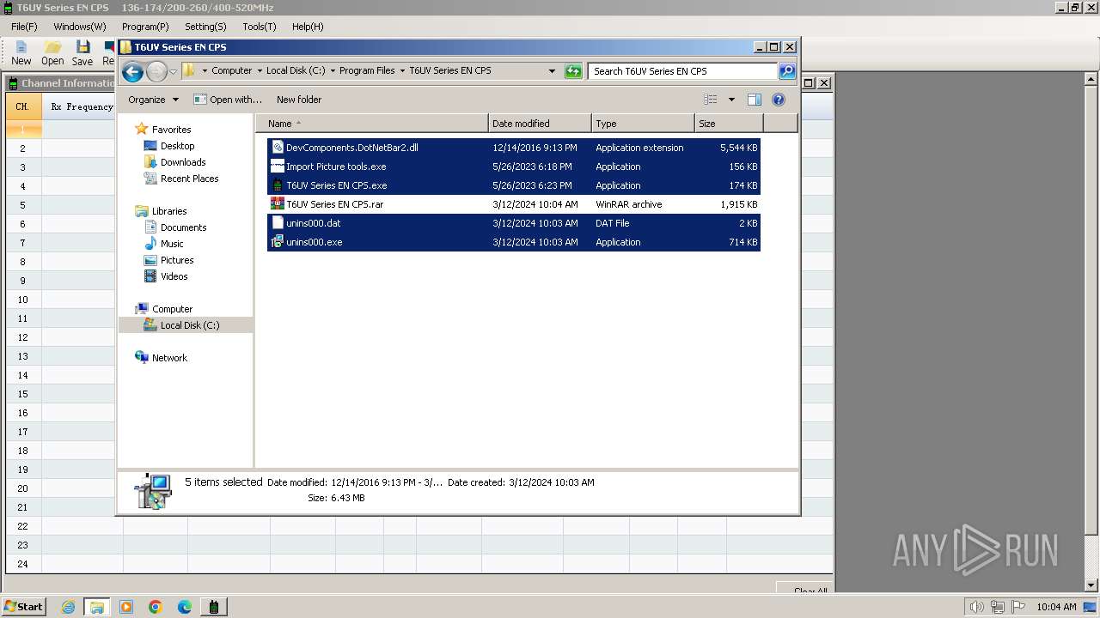Open Desktop in navigation pane
The image size is (1100, 618).
[x=177, y=146]
